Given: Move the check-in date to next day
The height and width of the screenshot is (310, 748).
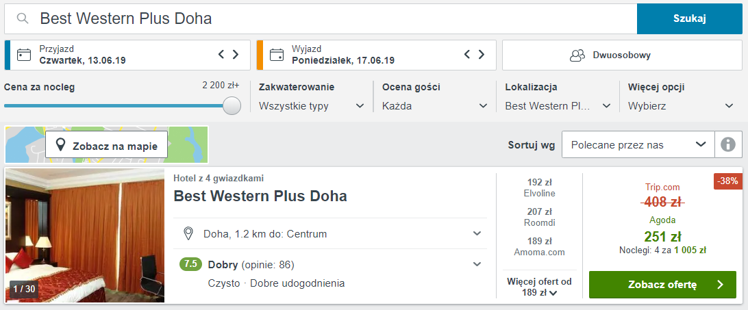Looking at the screenshot, I should tap(236, 54).
